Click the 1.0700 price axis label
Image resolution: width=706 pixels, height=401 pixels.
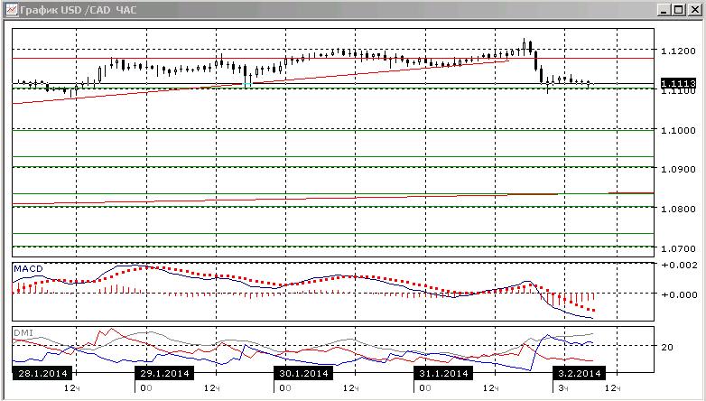click(x=677, y=248)
